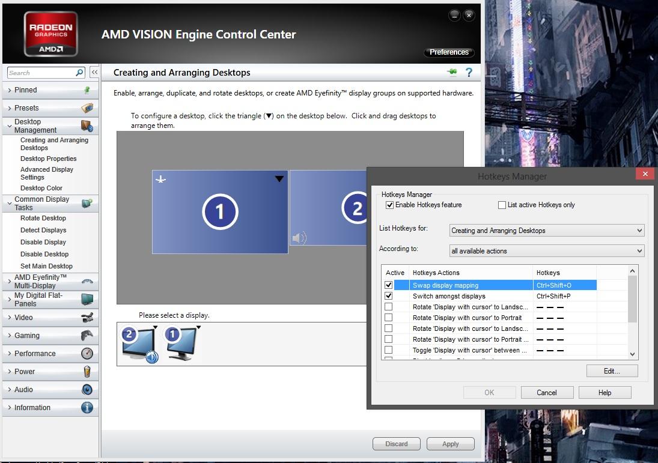Click the Edit... button
658x463 pixels.
(612, 371)
